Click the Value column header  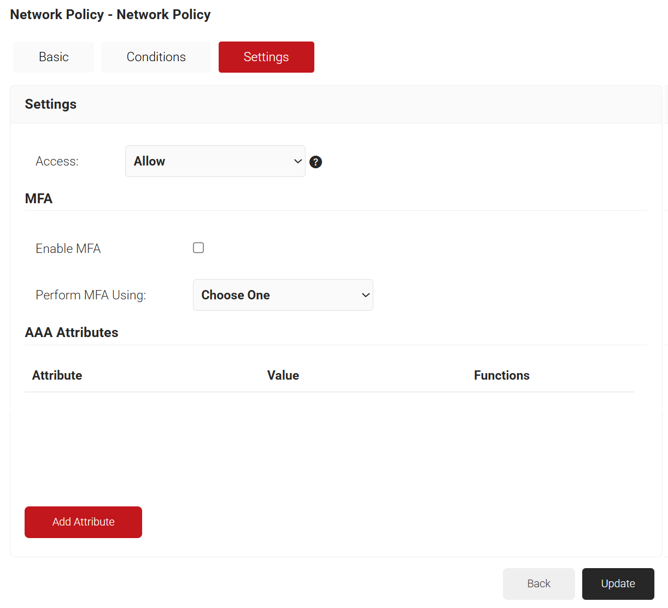(283, 375)
